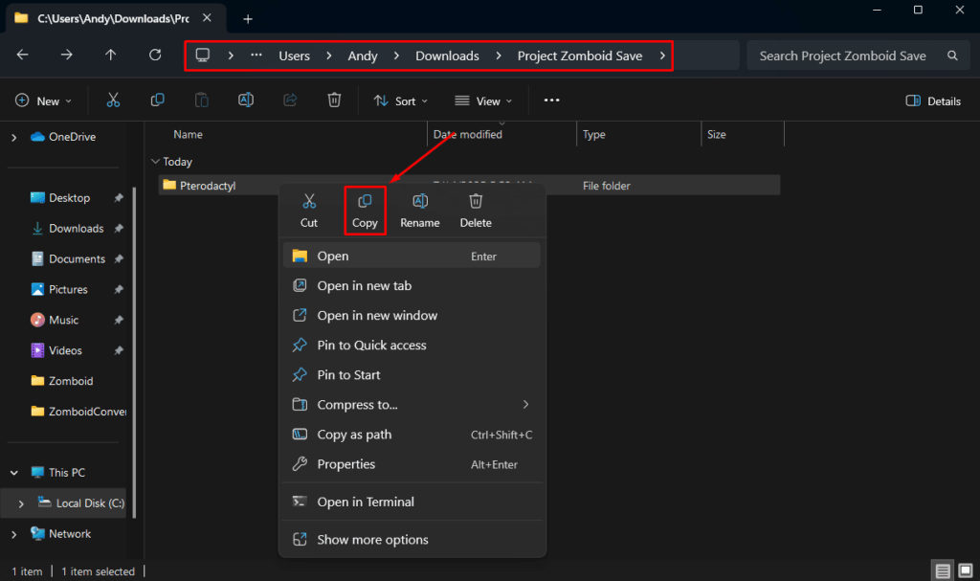Click the toolbar Cut scissors icon
The width and height of the screenshot is (980, 581).
coord(113,101)
